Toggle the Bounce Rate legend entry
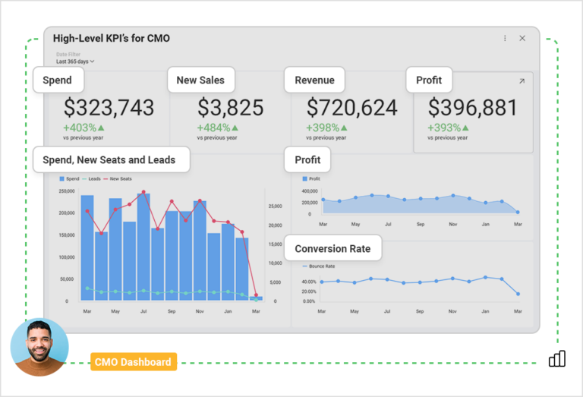This screenshot has width=583, height=397. point(319,266)
